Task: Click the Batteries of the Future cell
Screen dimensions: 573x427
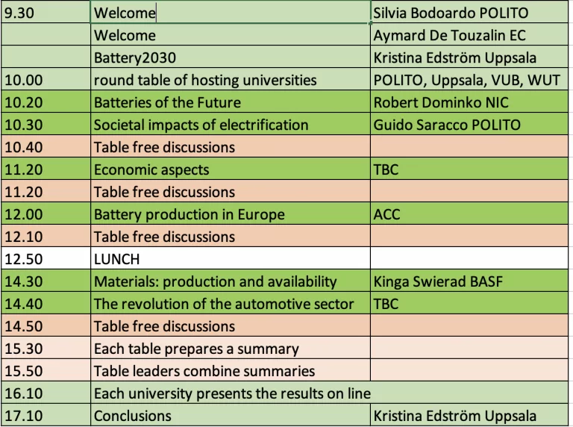Action: pos(231,102)
